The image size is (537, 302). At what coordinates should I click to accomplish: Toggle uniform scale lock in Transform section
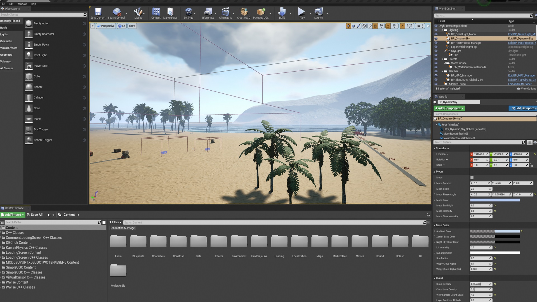532,165
